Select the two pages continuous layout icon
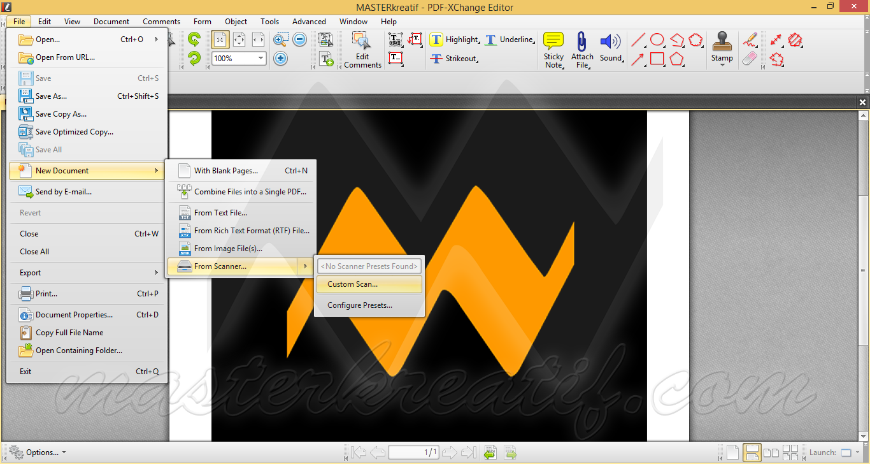Image resolution: width=870 pixels, height=464 pixels. click(790, 453)
